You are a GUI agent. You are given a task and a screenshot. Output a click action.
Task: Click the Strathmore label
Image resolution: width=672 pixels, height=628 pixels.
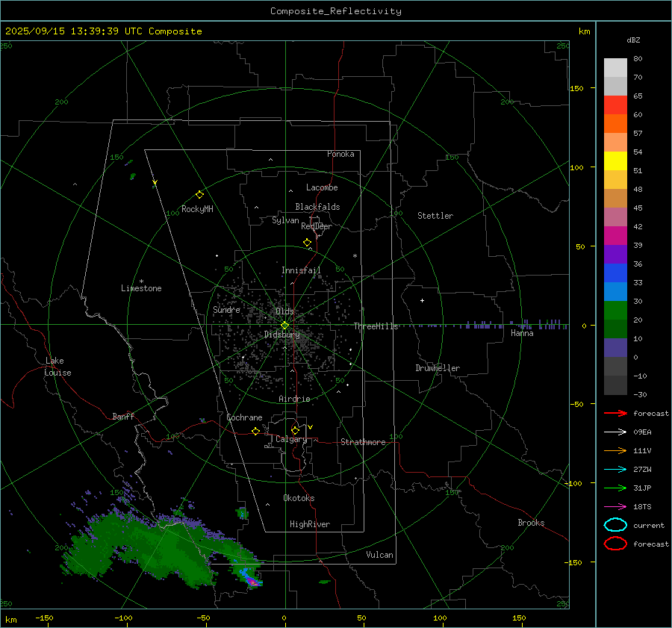(x=363, y=442)
